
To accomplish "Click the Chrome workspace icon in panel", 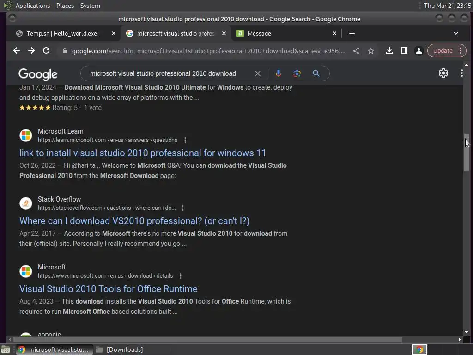I will 419,349.
